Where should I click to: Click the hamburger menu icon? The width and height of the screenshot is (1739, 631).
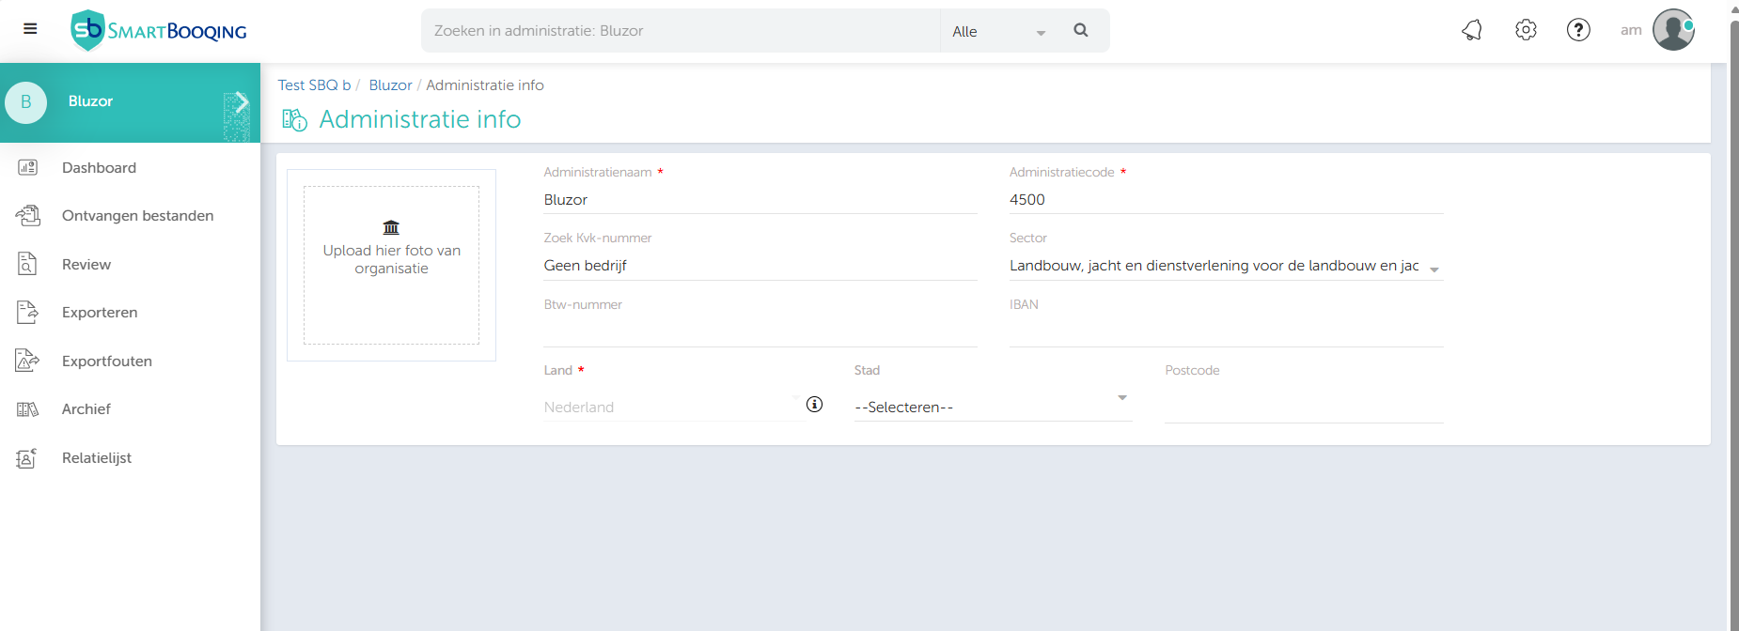[30, 29]
